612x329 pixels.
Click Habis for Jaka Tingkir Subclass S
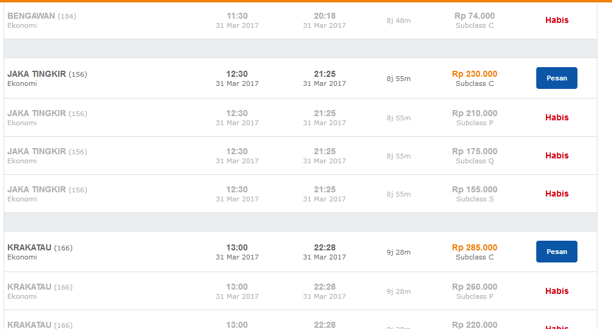[556, 194]
